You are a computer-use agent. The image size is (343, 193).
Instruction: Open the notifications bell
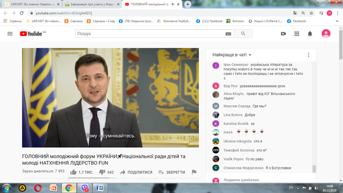tap(310, 34)
